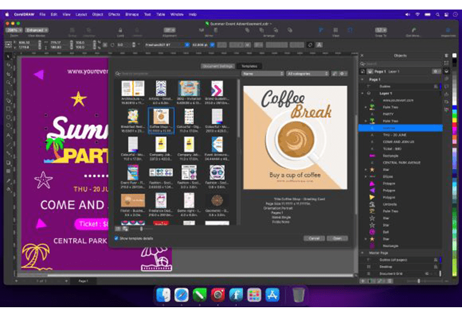Expand the Master Page section
The height and width of the screenshot is (317, 462).
[362, 252]
